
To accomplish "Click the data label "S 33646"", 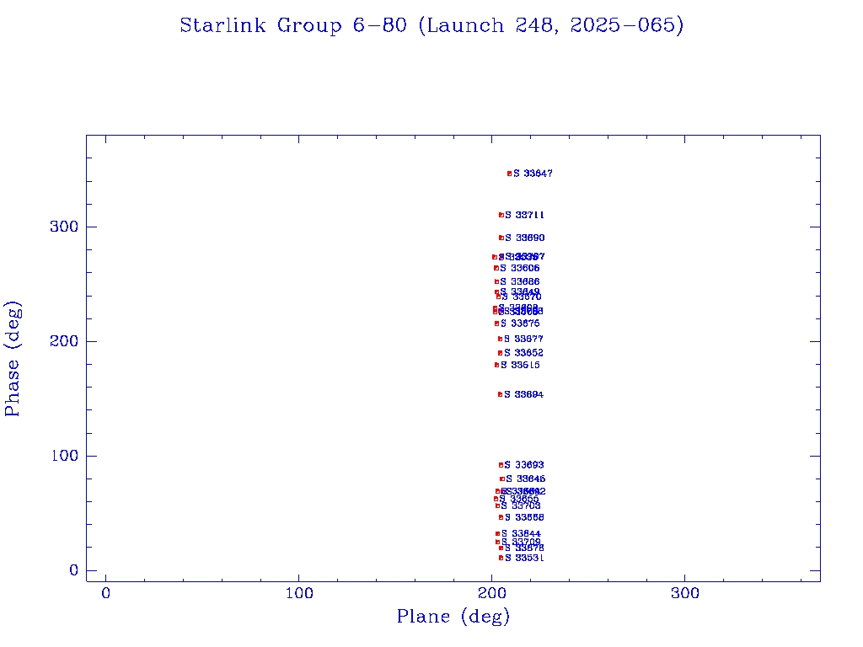I will [526, 479].
